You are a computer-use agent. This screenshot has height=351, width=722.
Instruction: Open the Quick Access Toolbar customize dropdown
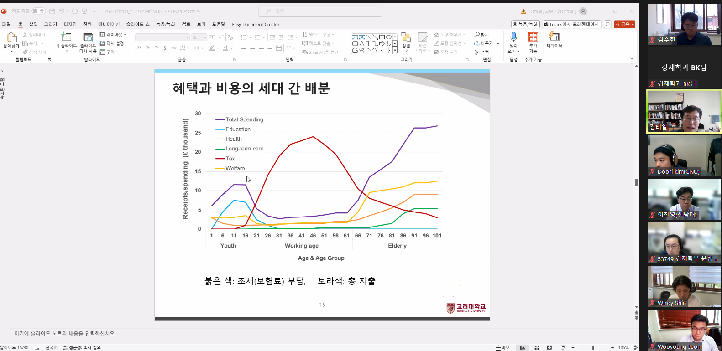point(94,11)
